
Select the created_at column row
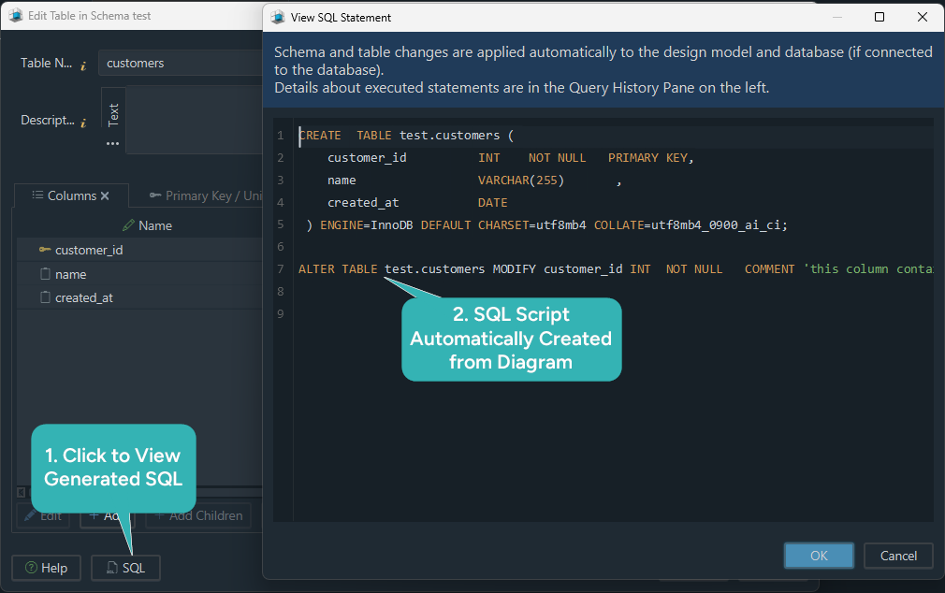tap(139, 297)
